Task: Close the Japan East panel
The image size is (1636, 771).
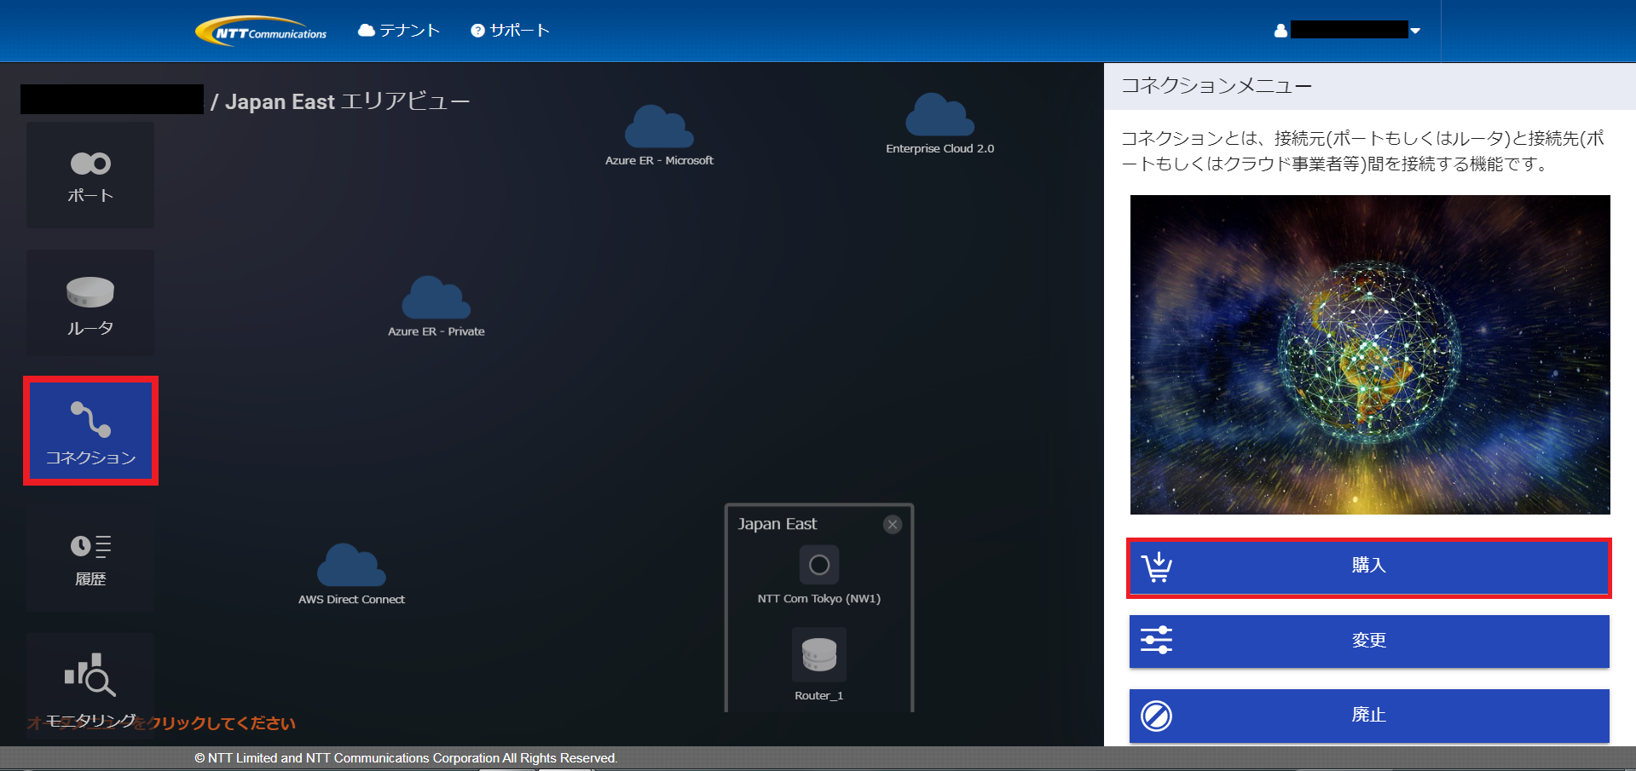Action: (x=893, y=524)
